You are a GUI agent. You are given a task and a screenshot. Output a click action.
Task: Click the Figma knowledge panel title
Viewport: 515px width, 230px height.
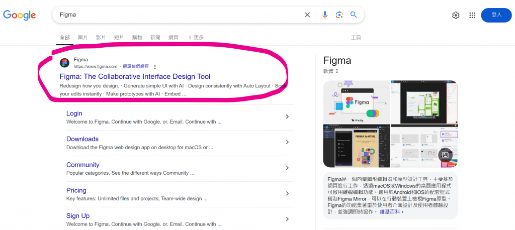tap(337, 60)
